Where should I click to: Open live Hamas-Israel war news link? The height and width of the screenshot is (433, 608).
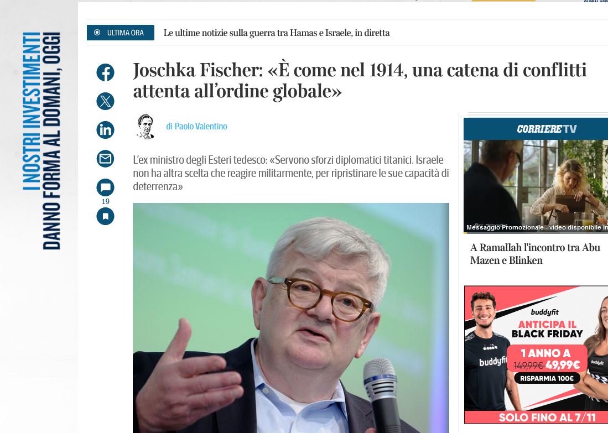coord(276,33)
